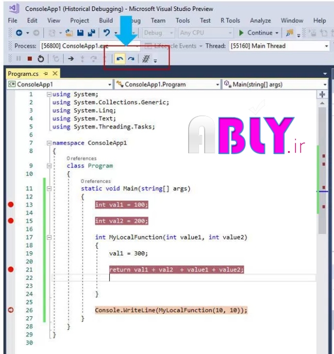This screenshot has width=334, height=354.
Task: Click the Show Next Statement arrow icon
Action: [x=71, y=59]
